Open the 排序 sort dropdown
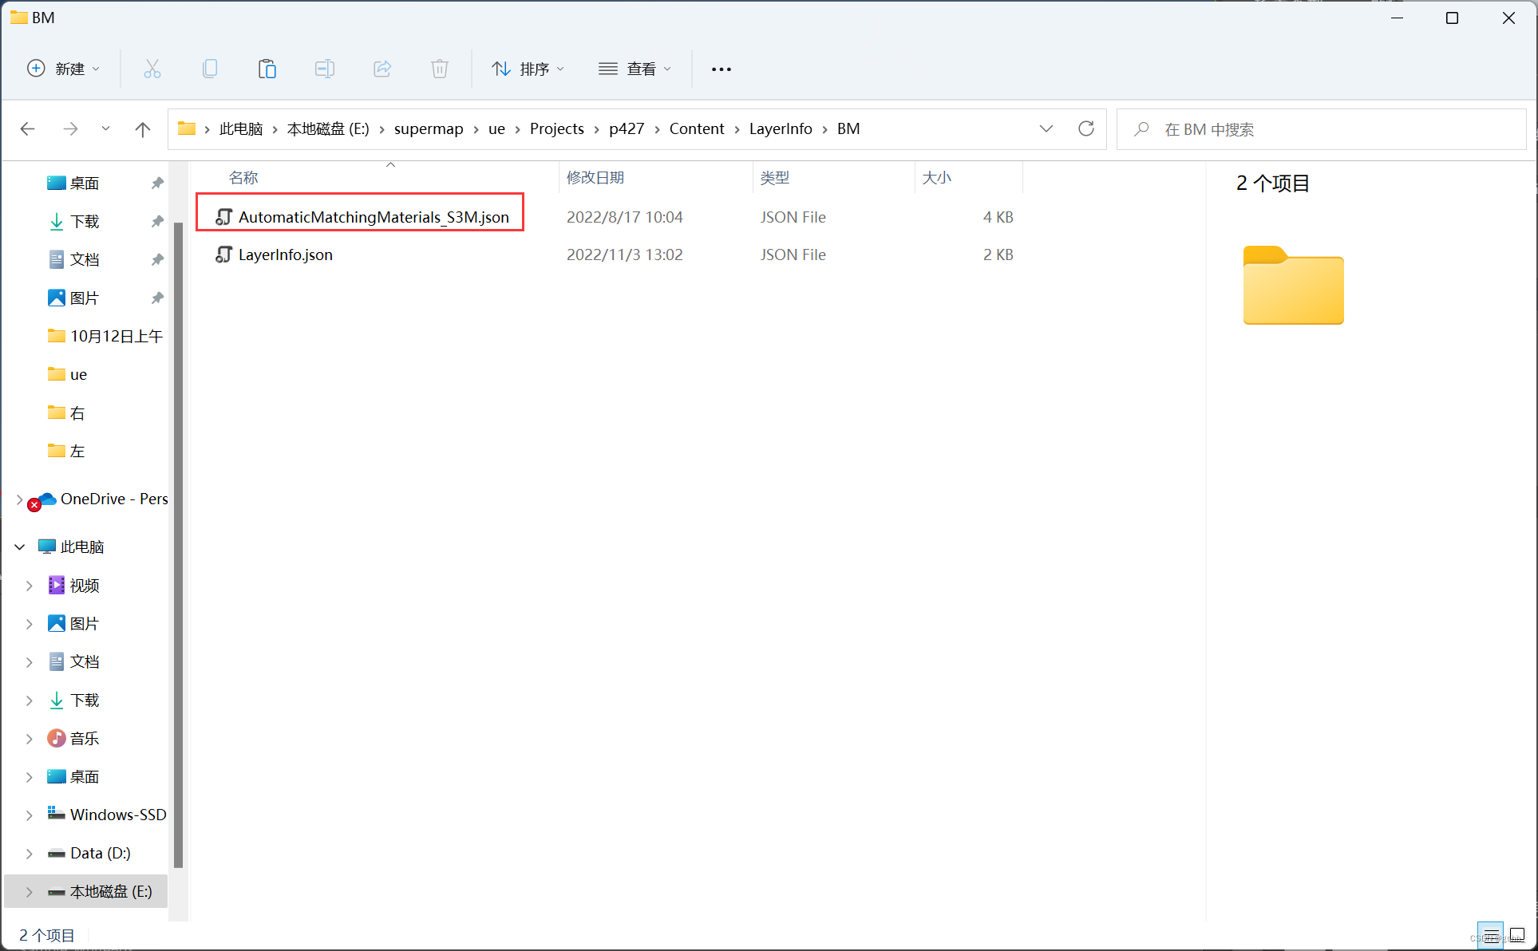 click(x=528, y=69)
